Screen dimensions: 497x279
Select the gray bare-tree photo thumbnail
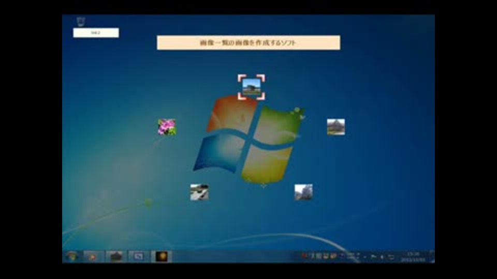[303, 192]
